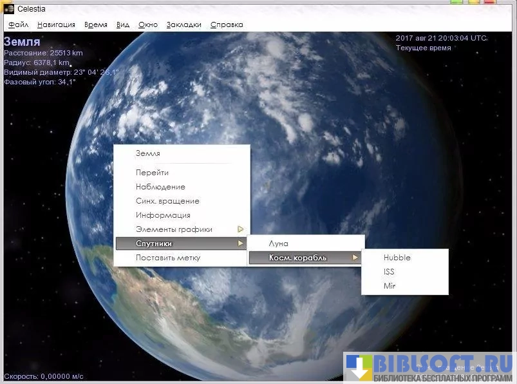Screen dimensions: 517x384
Task: Select ISS from the spacecraft submenu
Action: tap(389, 272)
